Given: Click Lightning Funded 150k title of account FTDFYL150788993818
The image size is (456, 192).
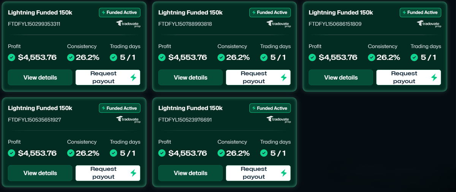Looking at the screenshot, I should (x=190, y=13).
